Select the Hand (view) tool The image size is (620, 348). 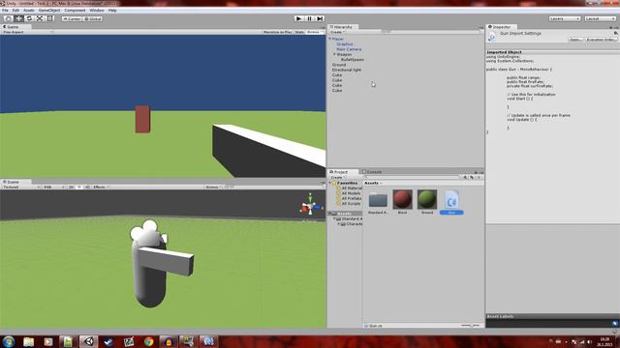pos(8,18)
